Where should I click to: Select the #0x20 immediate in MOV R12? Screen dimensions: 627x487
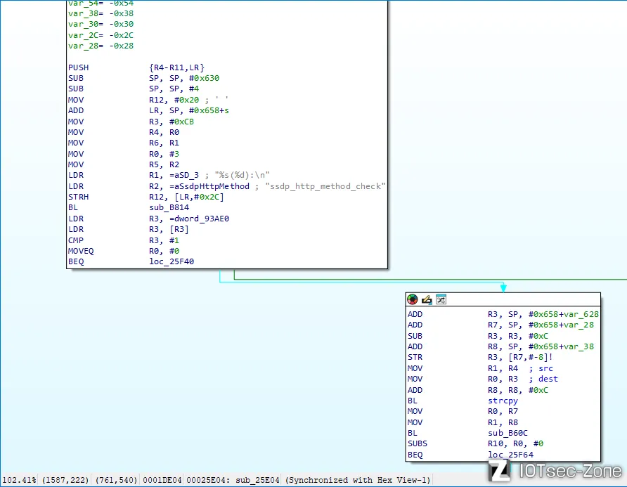[186, 100]
